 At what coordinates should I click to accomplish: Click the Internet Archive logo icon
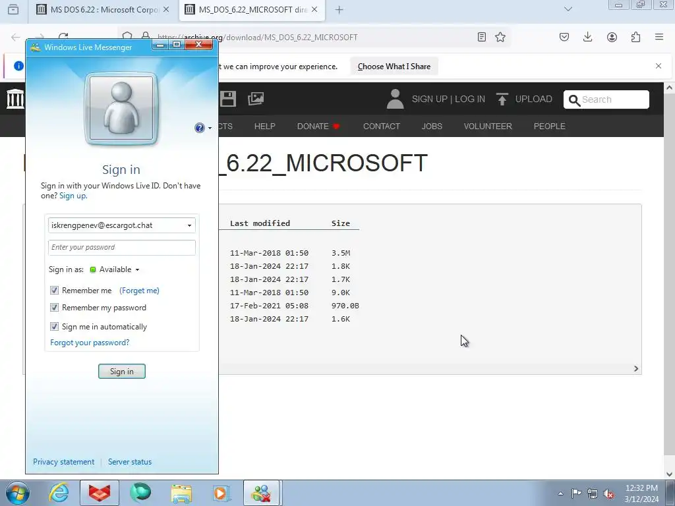[x=16, y=99]
